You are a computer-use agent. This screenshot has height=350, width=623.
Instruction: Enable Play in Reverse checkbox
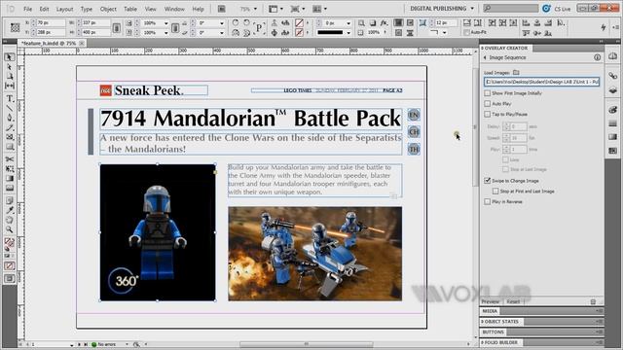click(488, 202)
